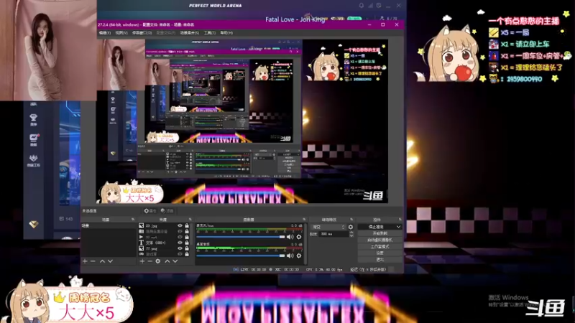Open the Edit (E) menu in OBS
This screenshot has height=323, width=575.
pyautogui.click(x=105, y=33)
